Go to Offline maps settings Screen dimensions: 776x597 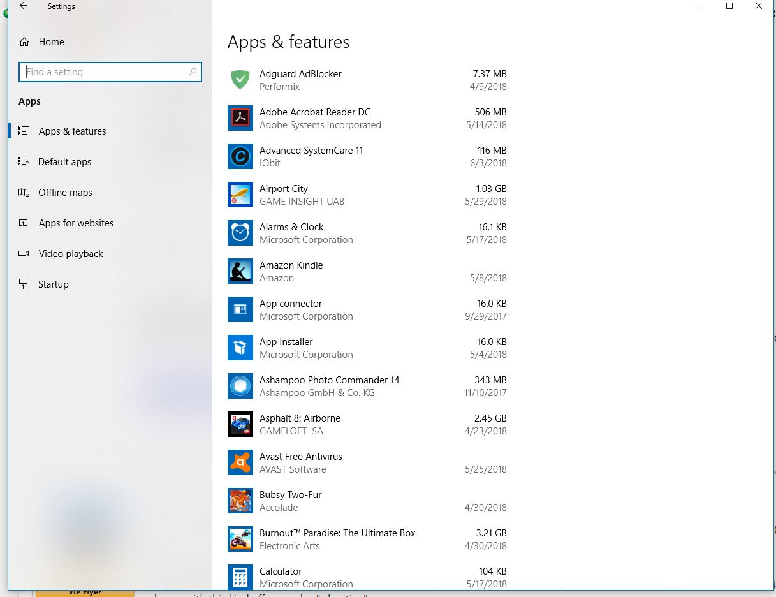click(x=110, y=193)
